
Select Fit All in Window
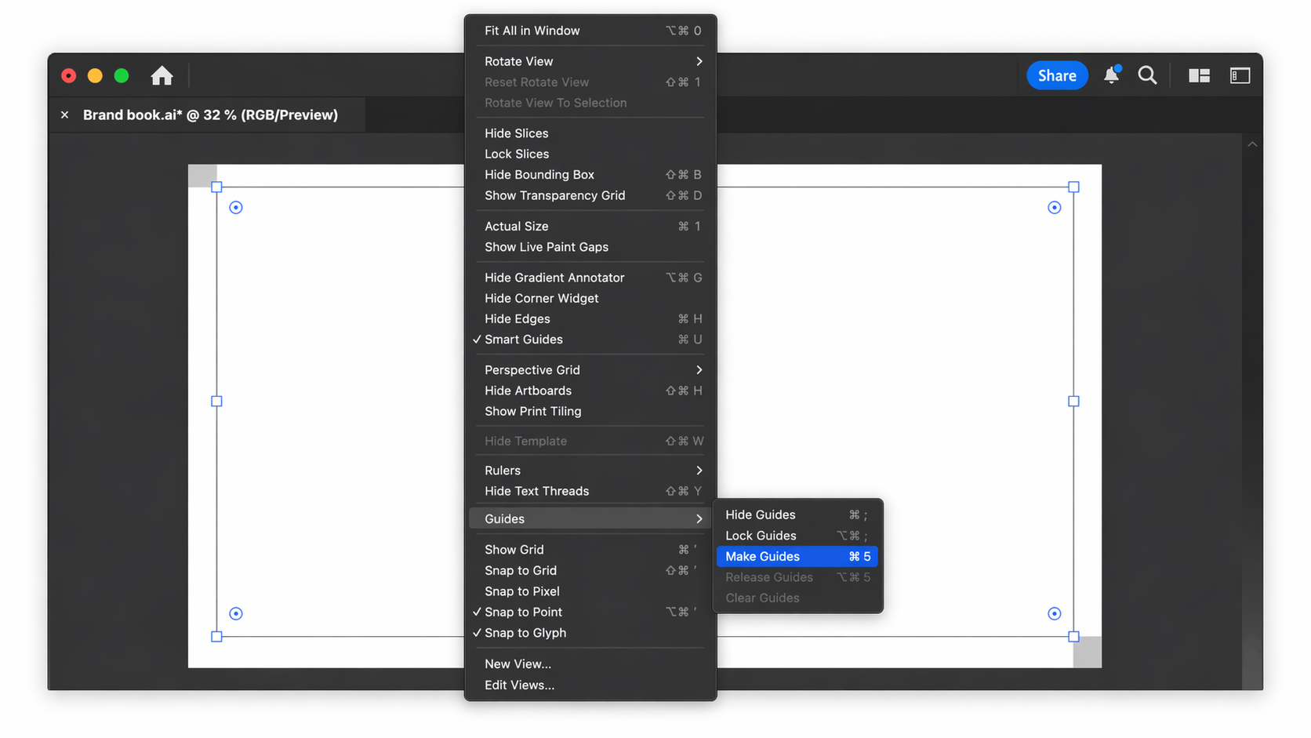[x=590, y=31]
